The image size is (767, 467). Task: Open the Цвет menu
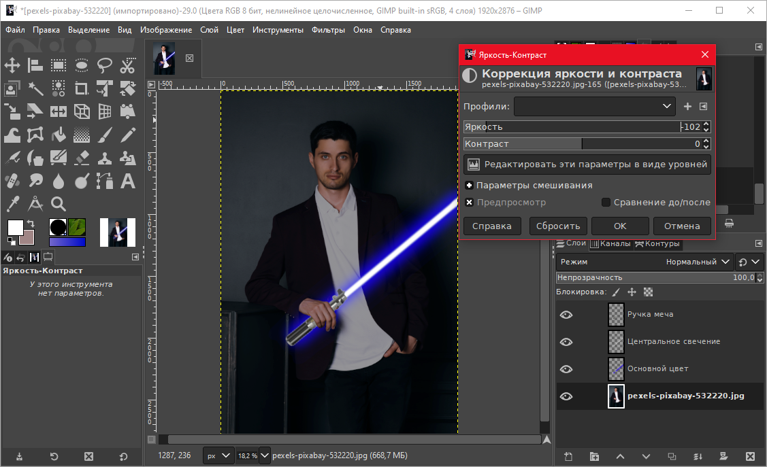(x=235, y=30)
